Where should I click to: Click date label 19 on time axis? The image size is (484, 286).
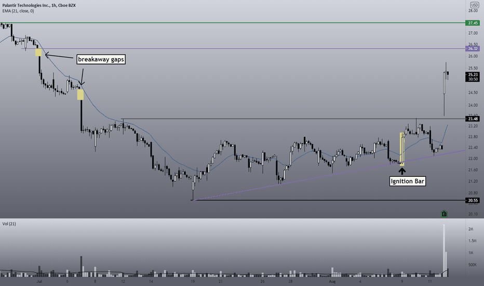pos(193,281)
